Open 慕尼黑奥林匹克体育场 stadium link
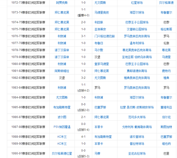Image resolution: width=177 pixels, height=158 pixels. click(x=137, y=50)
